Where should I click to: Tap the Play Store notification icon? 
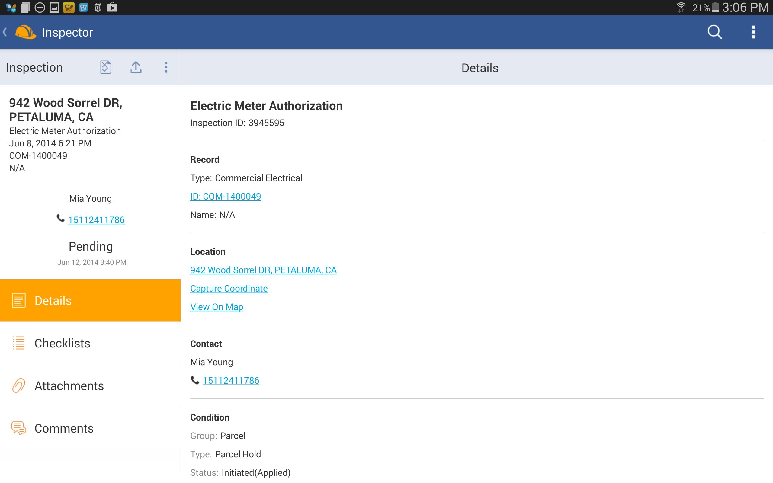tap(112, 7)
